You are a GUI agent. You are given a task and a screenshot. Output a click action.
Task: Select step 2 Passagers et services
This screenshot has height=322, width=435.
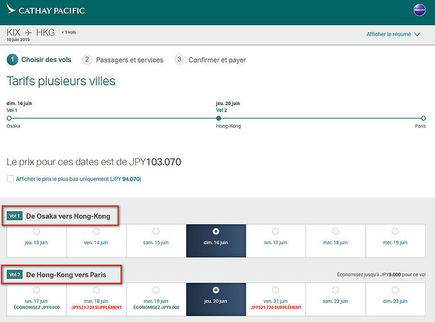(123, 60)
